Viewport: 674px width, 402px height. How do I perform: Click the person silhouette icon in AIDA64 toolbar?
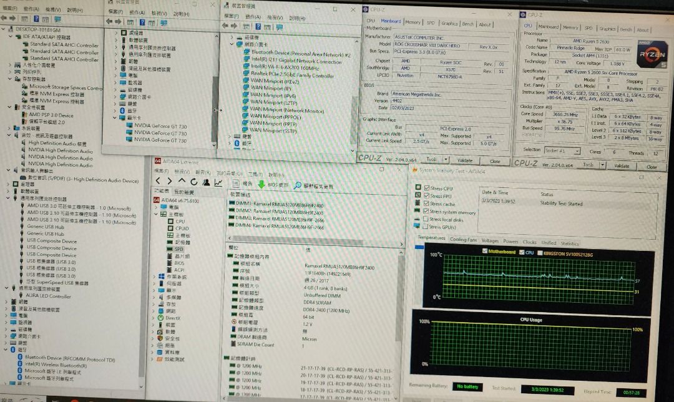point(206,182)
